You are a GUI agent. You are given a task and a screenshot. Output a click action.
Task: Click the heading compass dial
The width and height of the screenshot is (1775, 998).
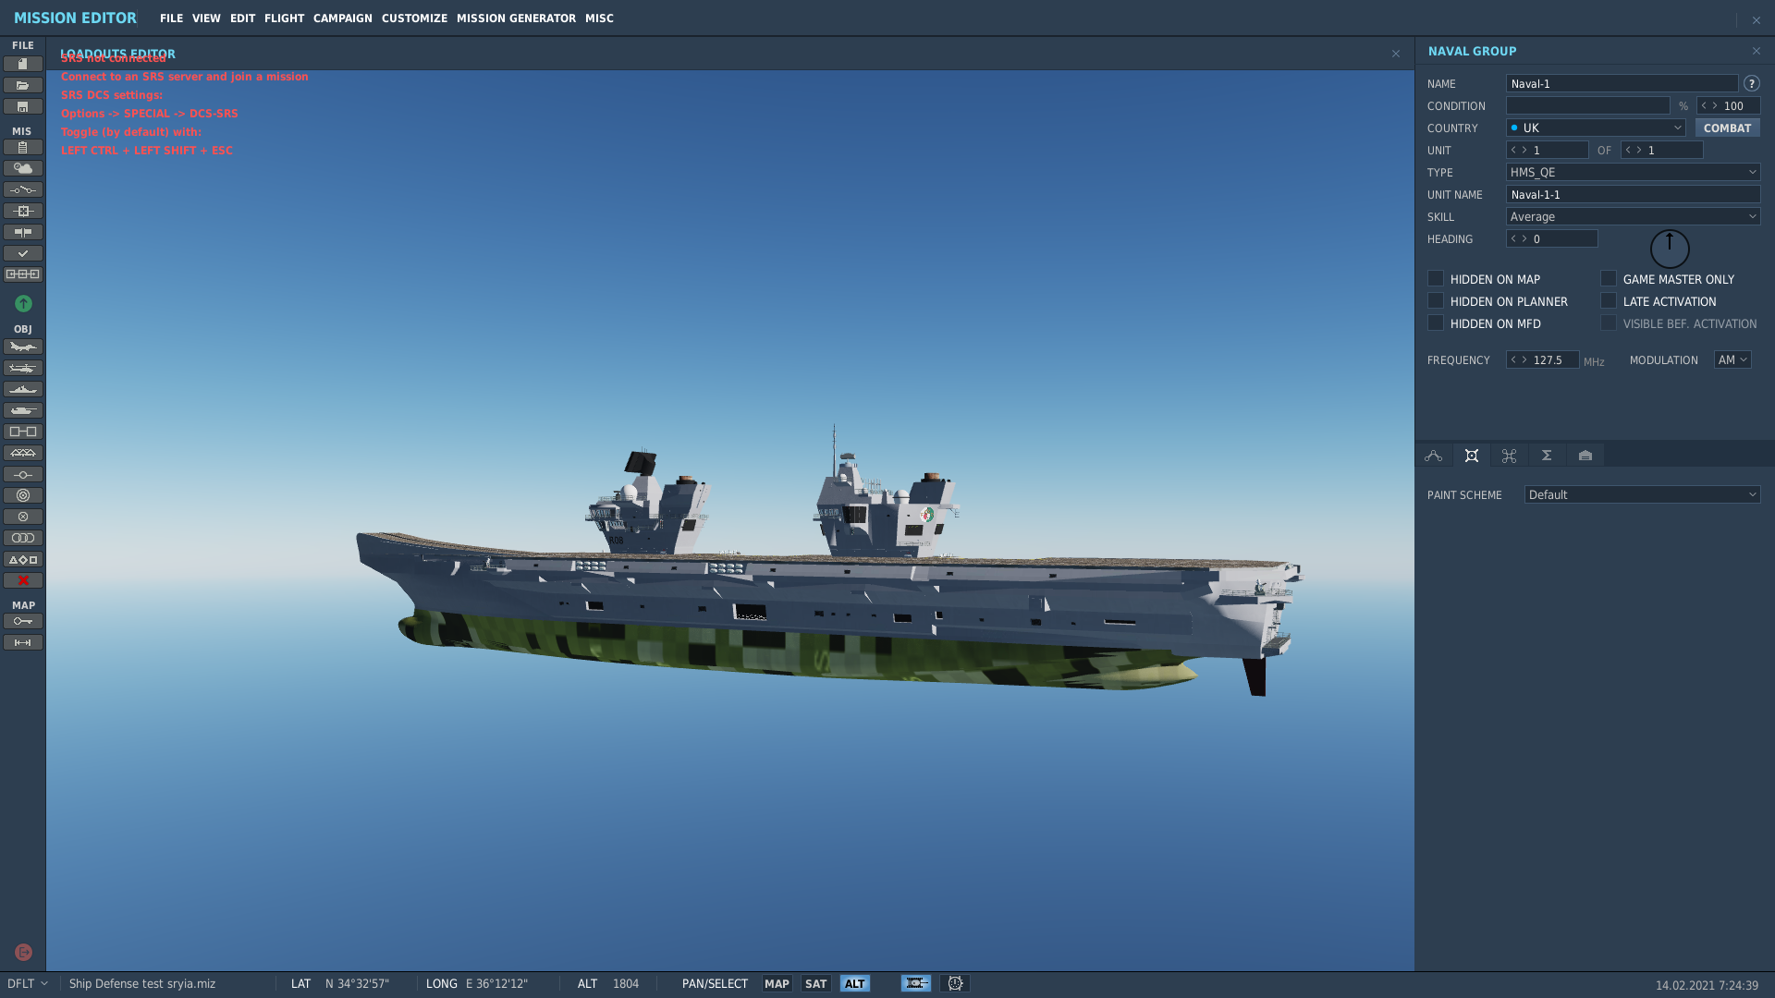coord(1670,249)
